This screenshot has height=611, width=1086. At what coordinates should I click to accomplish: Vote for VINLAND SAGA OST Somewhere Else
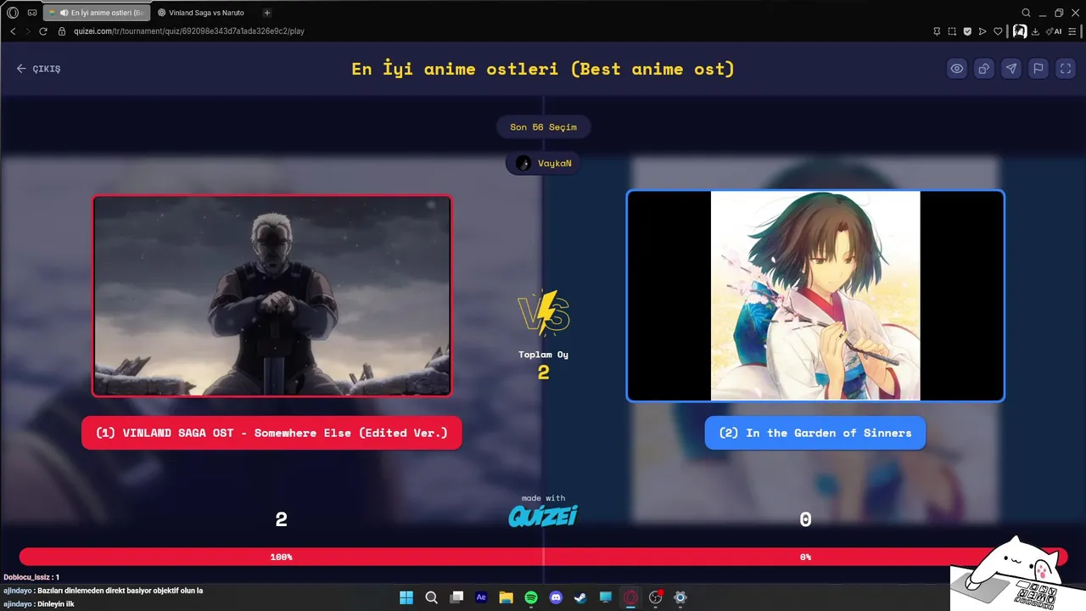(271, 433)
